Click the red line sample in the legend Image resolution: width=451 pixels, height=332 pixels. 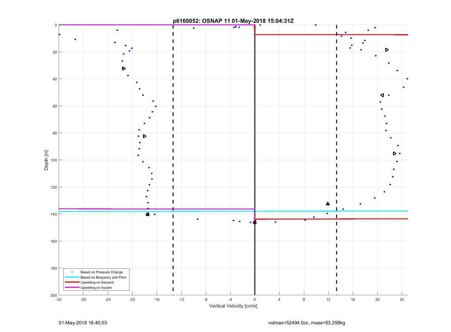click(x=72, y=282)
